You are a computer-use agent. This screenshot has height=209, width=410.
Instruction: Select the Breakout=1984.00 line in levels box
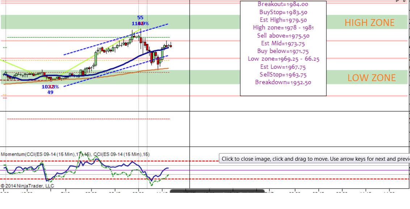[283, 4]
